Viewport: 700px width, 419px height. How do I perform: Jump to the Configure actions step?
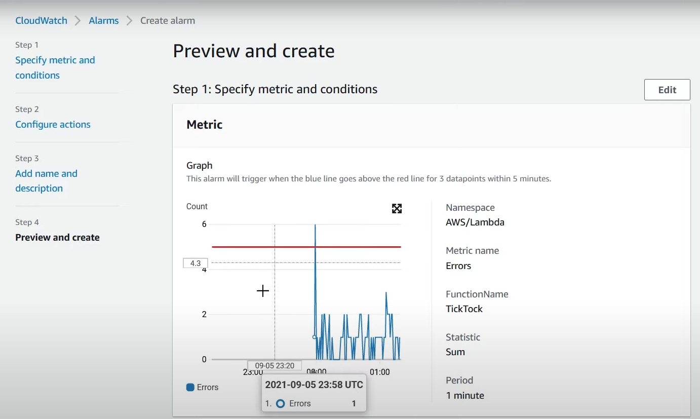point(53,124)
